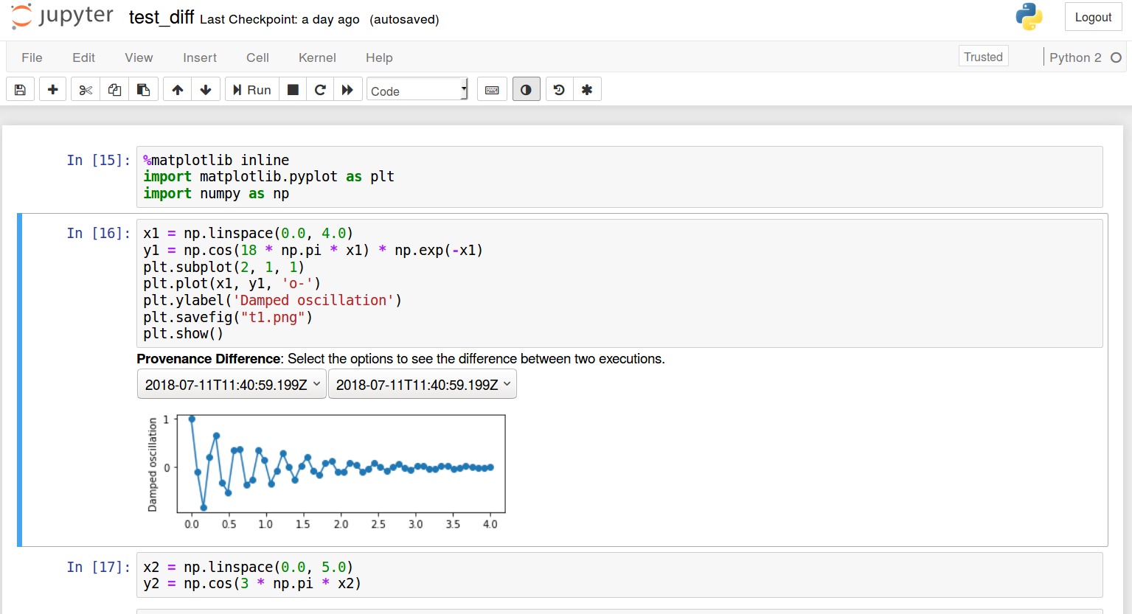Screen dimensions: 1132x614
Task: Click the plt.savefig("t1.png") code line
Action: 228,317
